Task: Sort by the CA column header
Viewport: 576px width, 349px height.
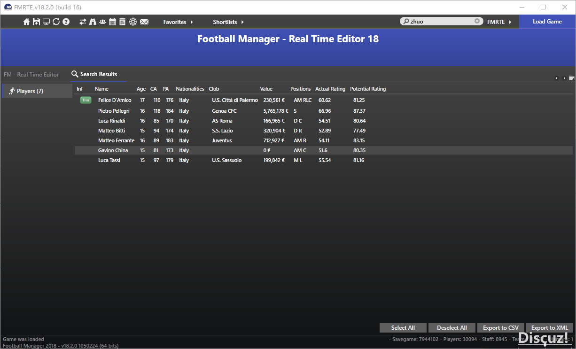Action: (x=154, y=89)
